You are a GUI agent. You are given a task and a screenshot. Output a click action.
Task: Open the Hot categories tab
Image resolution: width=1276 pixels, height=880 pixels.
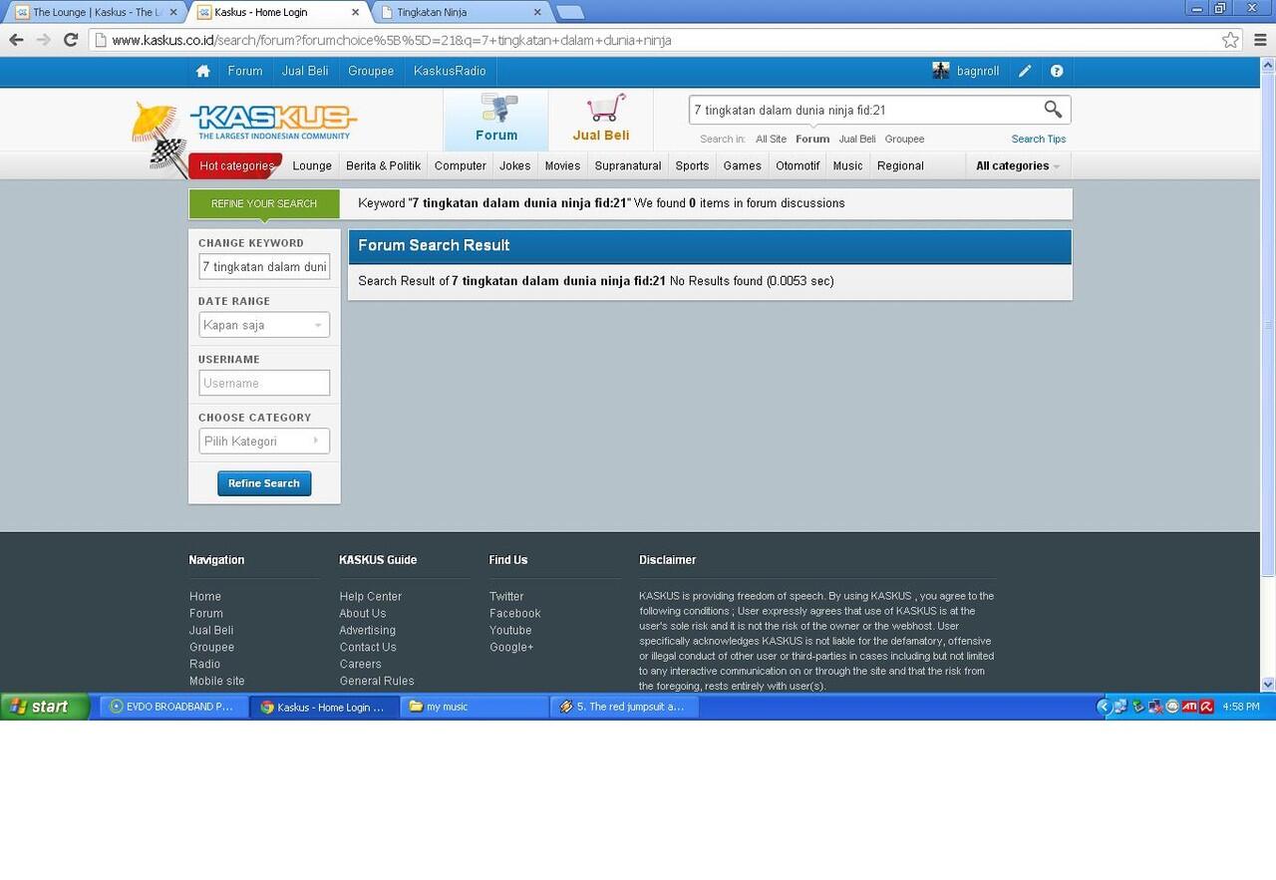pos(236,166)
